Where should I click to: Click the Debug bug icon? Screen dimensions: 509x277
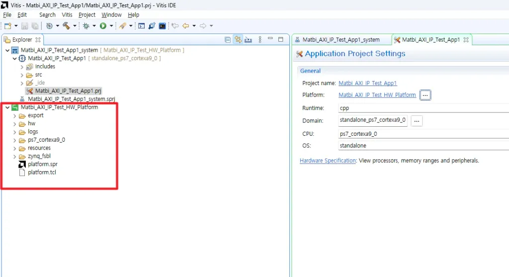86,26
